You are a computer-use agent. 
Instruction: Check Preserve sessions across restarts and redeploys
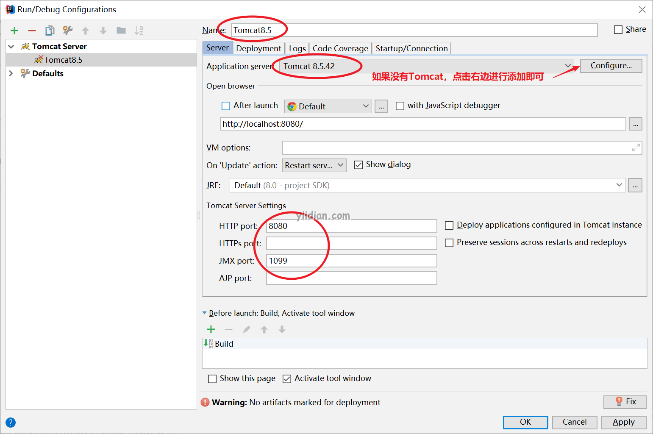point(449,242)
